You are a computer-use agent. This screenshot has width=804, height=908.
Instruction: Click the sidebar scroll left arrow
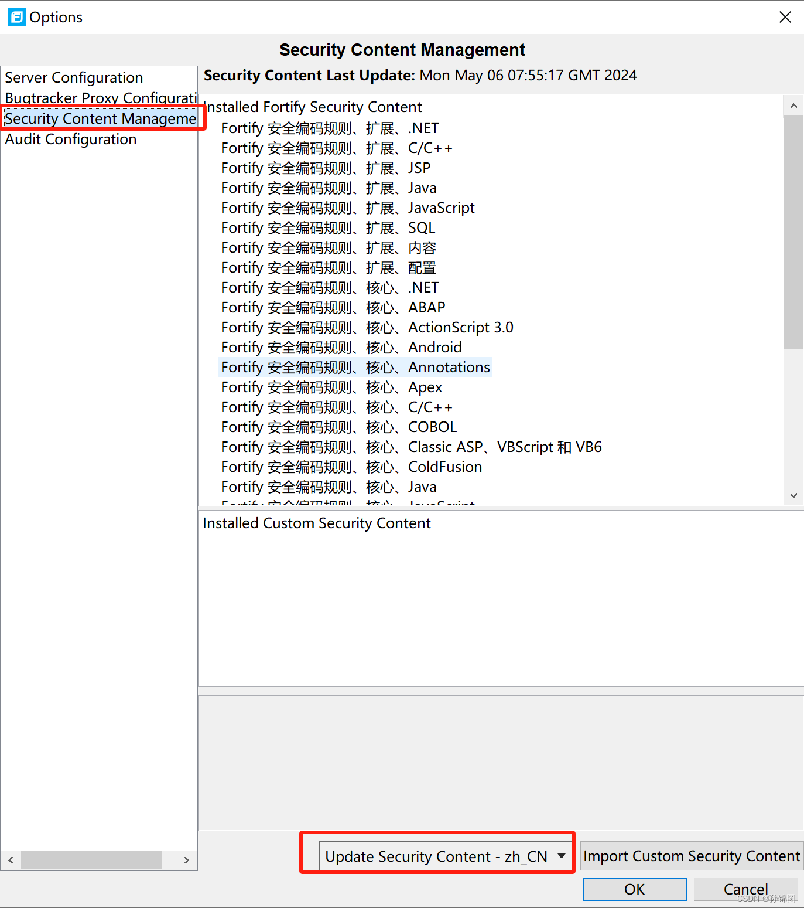tap(11, 860)
